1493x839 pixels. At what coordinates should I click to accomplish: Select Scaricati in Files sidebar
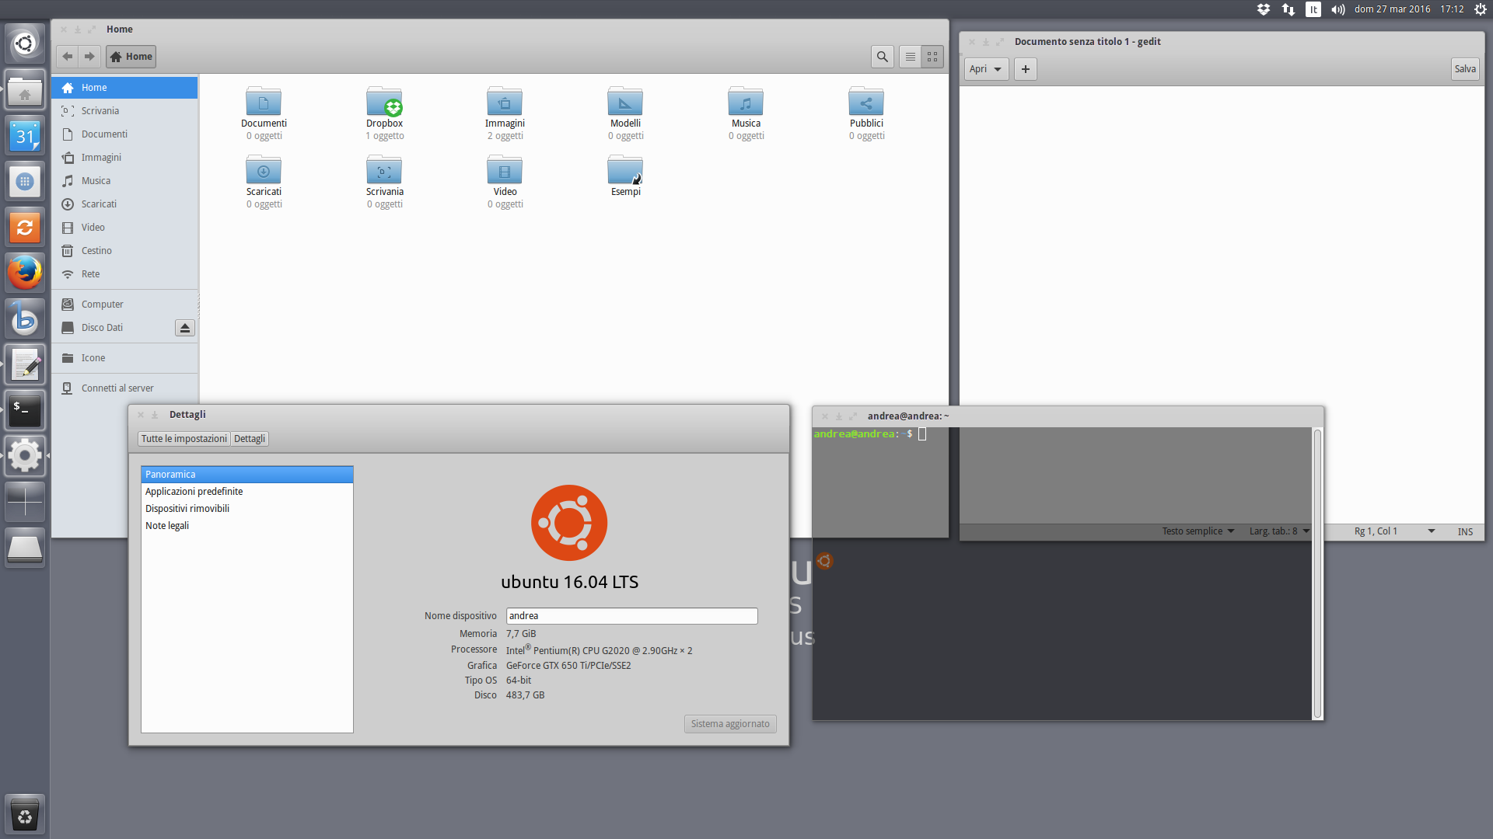coord(124,204)
